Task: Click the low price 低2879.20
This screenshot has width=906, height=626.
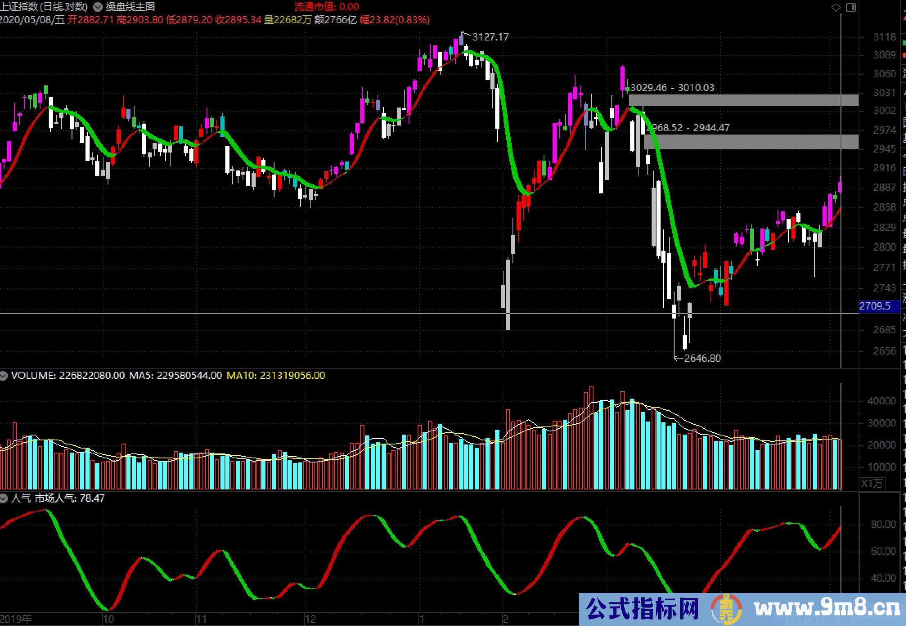Action: pos(189,20)
